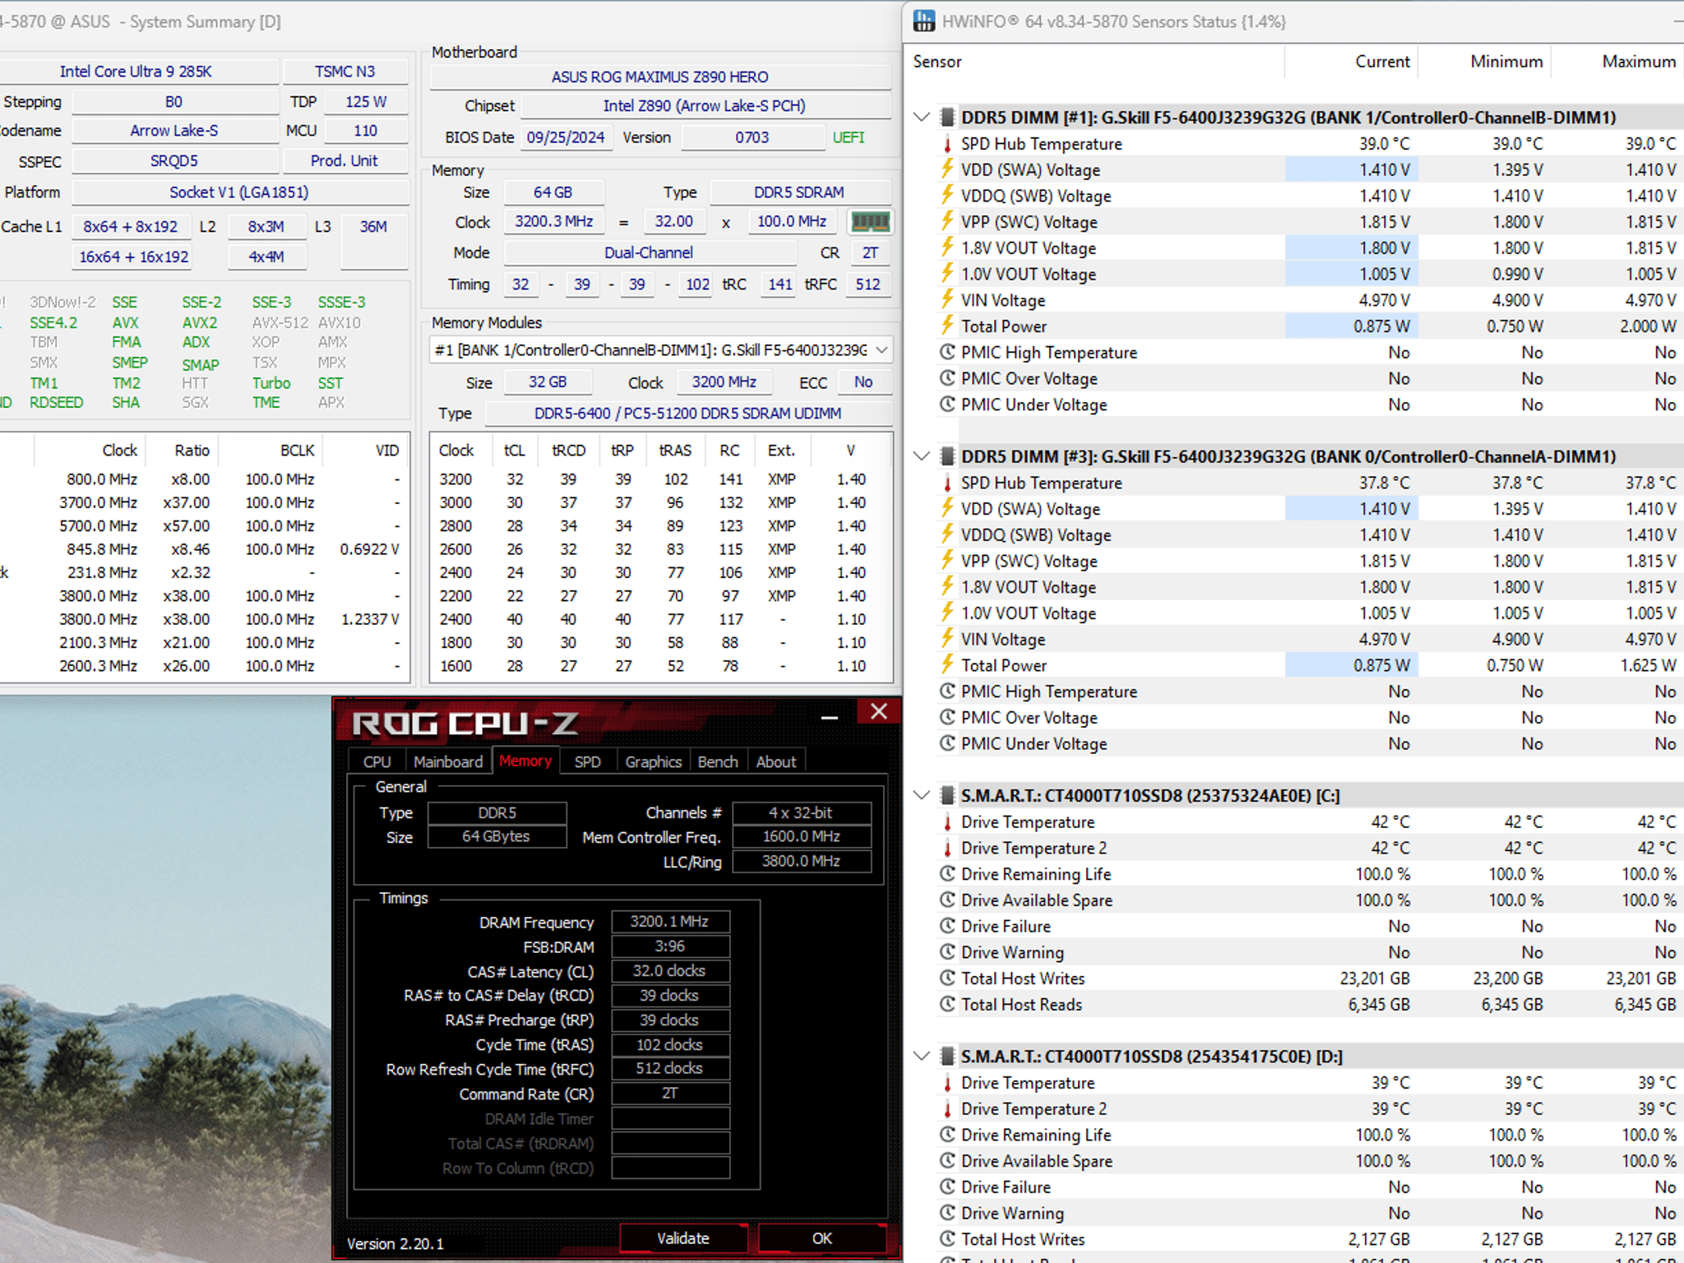
Task: Click the green memory module icon beside 100.0 MHz
Action: point(870,222)
